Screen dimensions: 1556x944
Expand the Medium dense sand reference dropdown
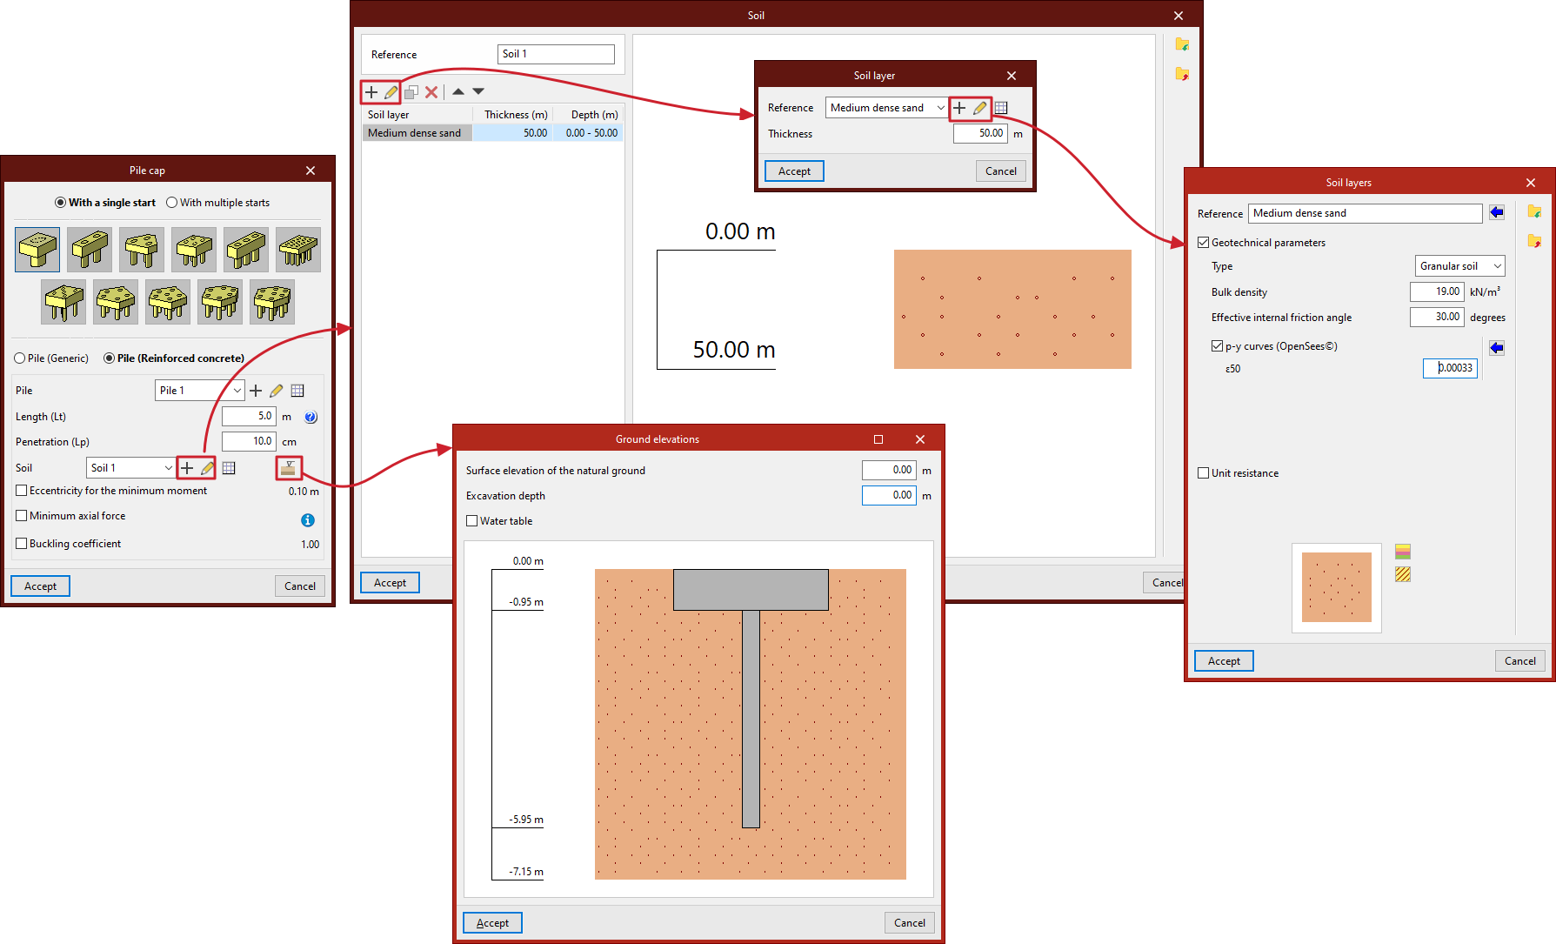pos(885,108)
